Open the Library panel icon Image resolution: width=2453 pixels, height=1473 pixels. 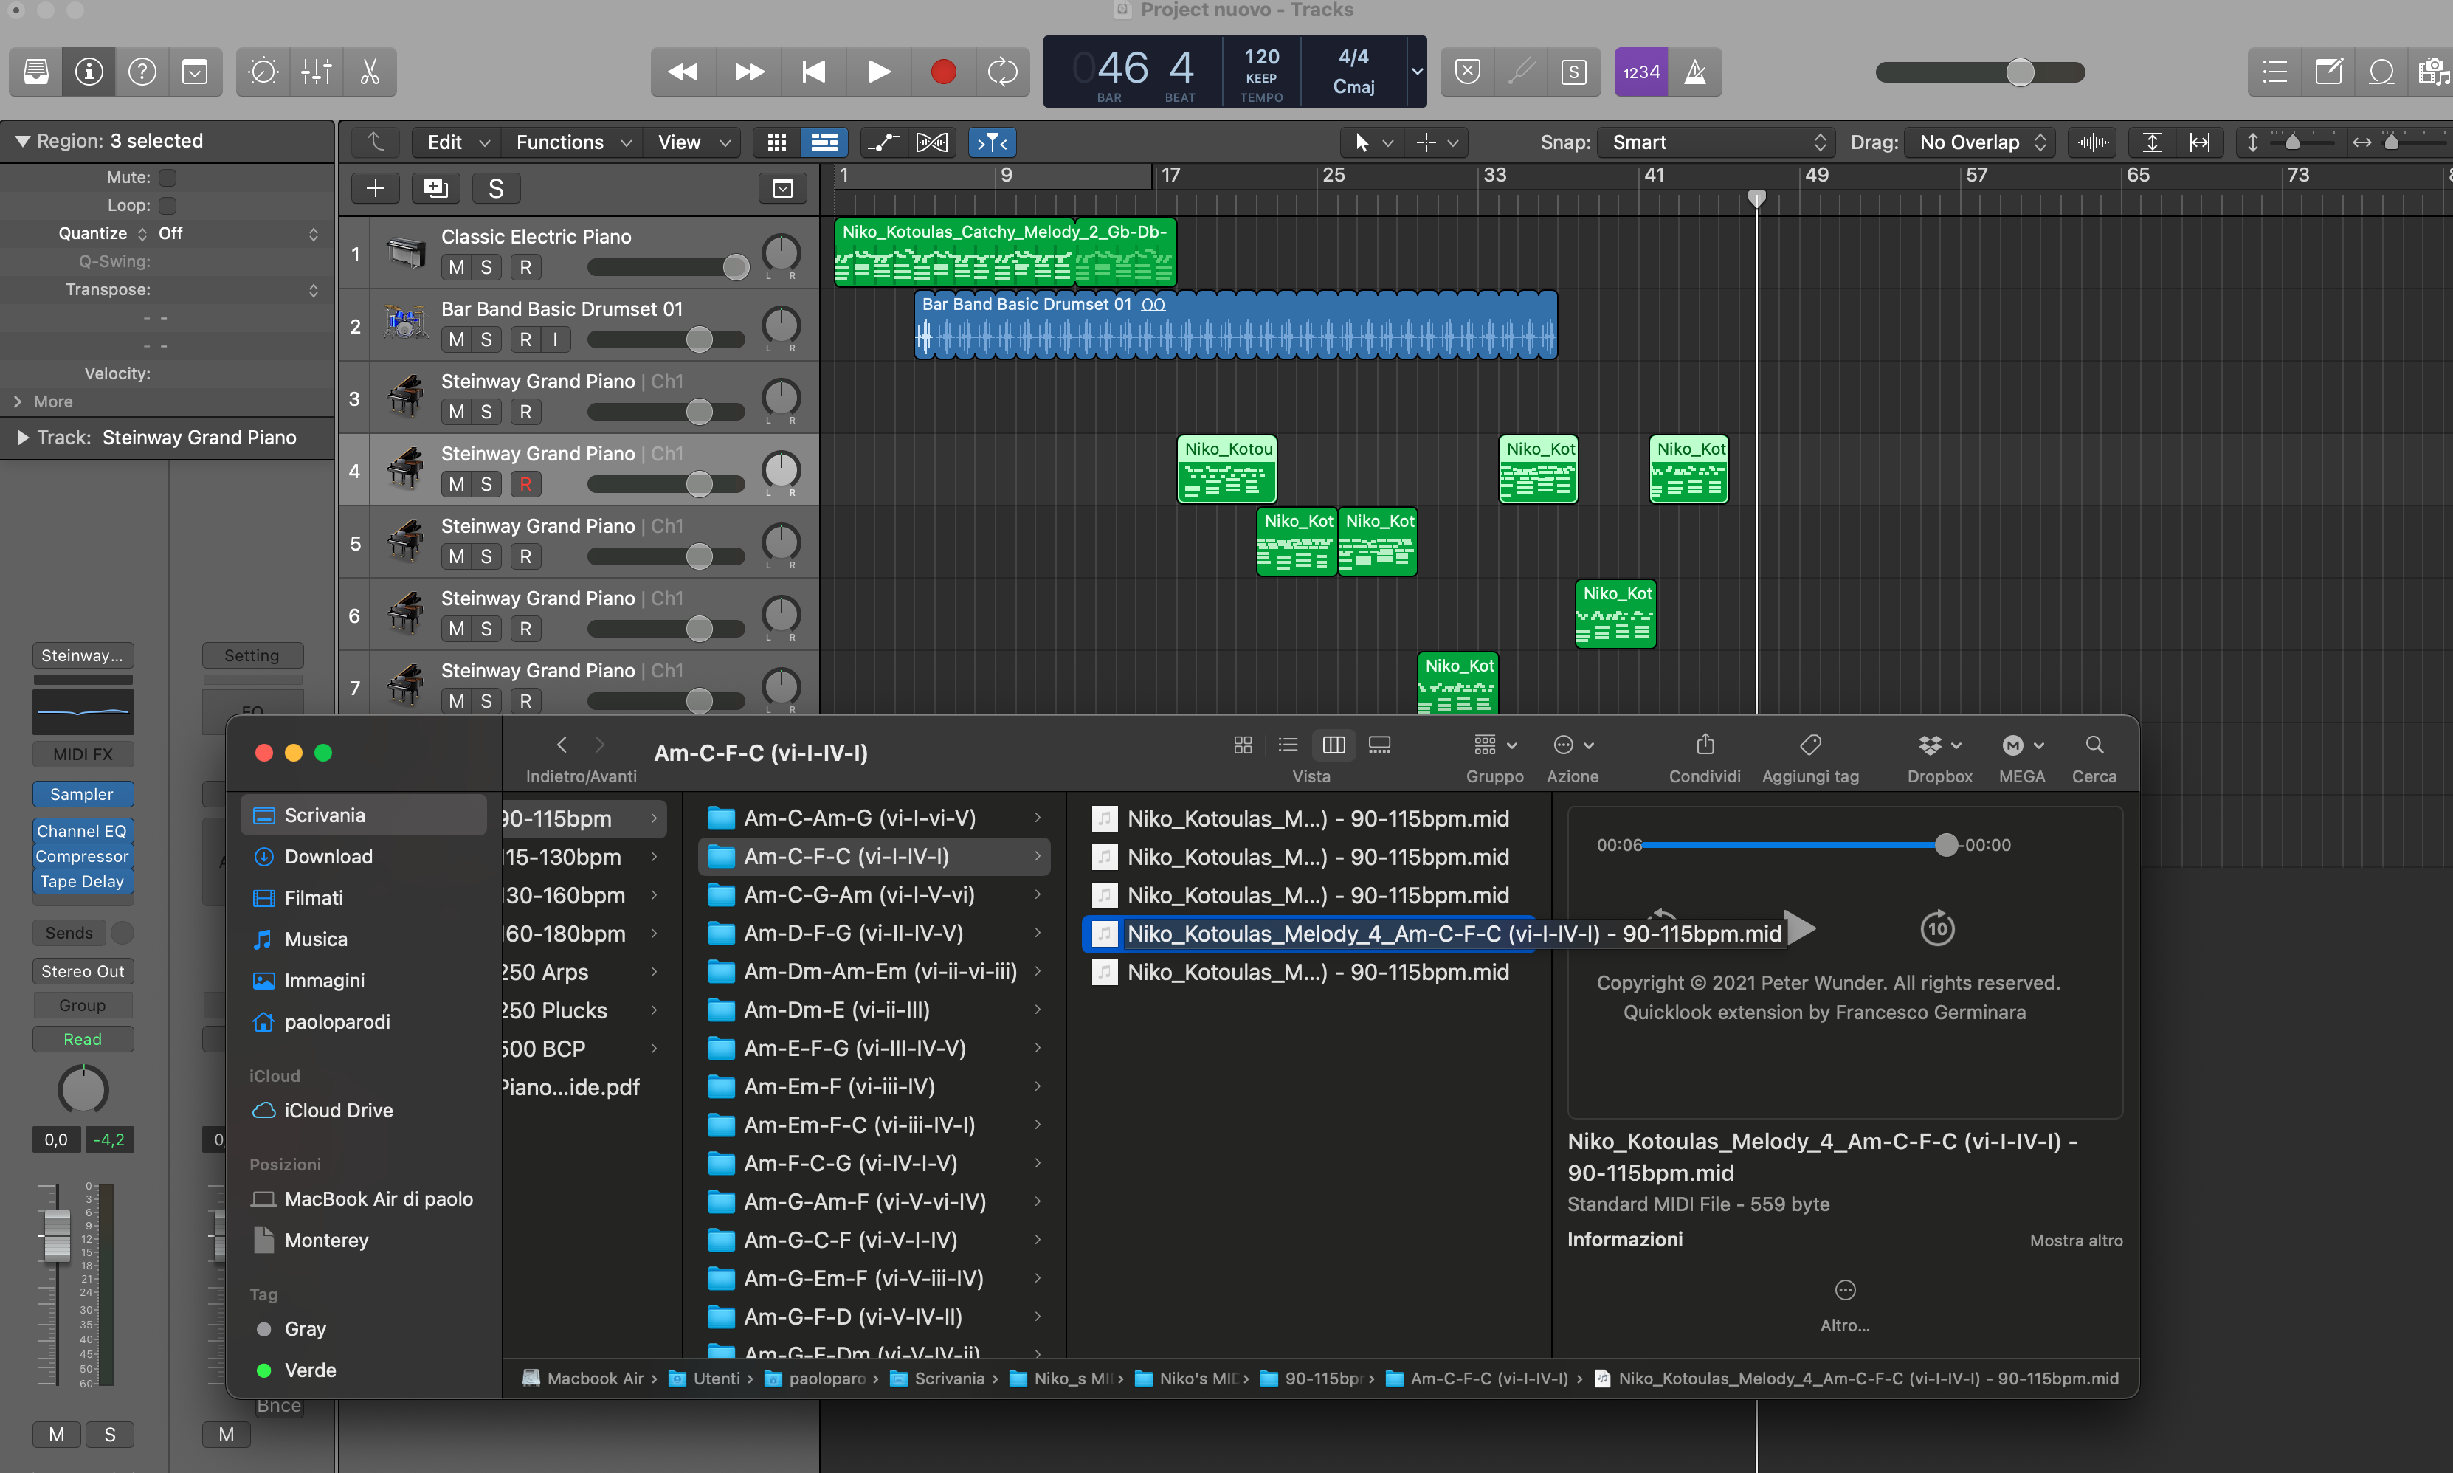click(35, 72)
